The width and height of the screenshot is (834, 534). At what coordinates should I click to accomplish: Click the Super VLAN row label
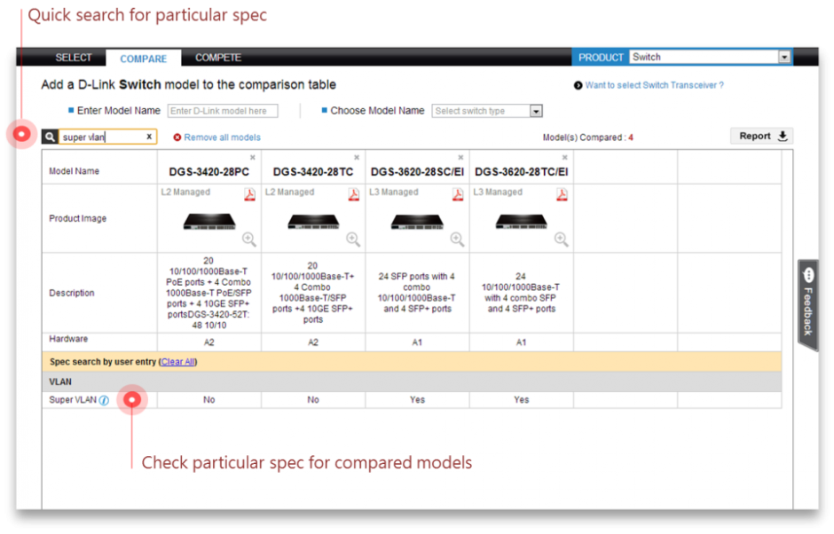(73, 400)
